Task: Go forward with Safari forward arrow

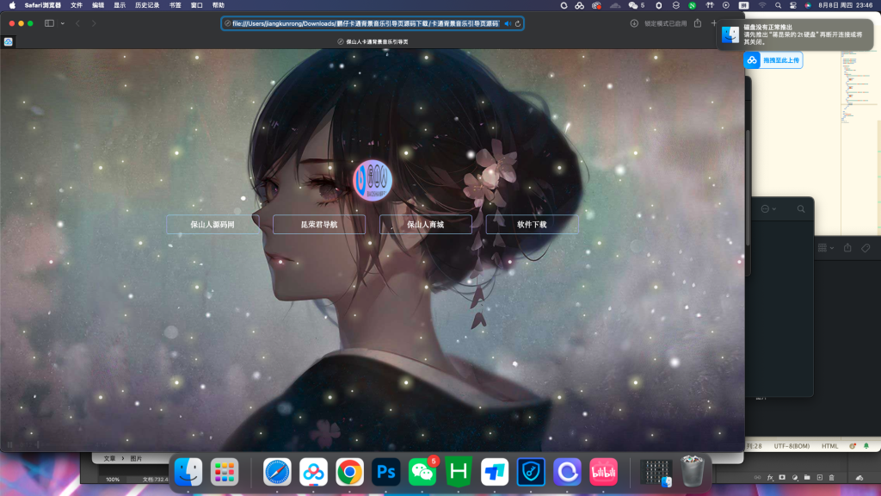Action: pyautogui.click(x=94, y=23)
